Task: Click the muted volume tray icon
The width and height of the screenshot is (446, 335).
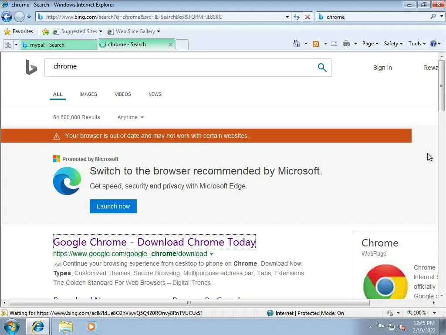Action: [x=402, y=327]
